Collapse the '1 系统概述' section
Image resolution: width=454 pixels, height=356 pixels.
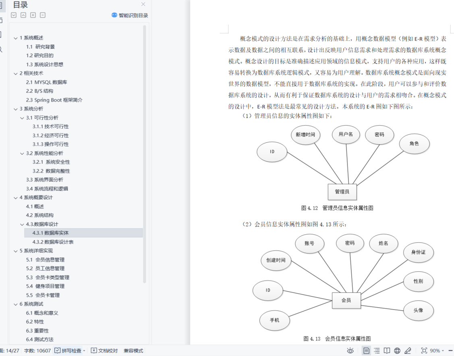click(x=16, y=38)
